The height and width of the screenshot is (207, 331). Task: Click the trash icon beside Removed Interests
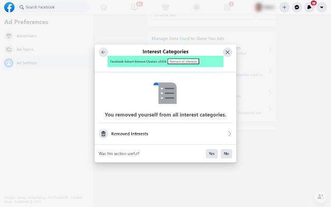click(x=103, y=134)
